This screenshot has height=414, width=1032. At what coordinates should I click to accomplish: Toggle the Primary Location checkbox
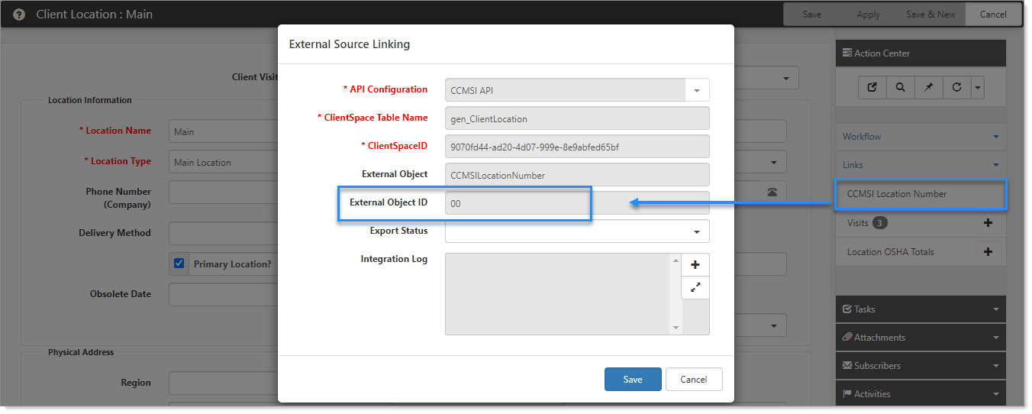coord(179,264)
